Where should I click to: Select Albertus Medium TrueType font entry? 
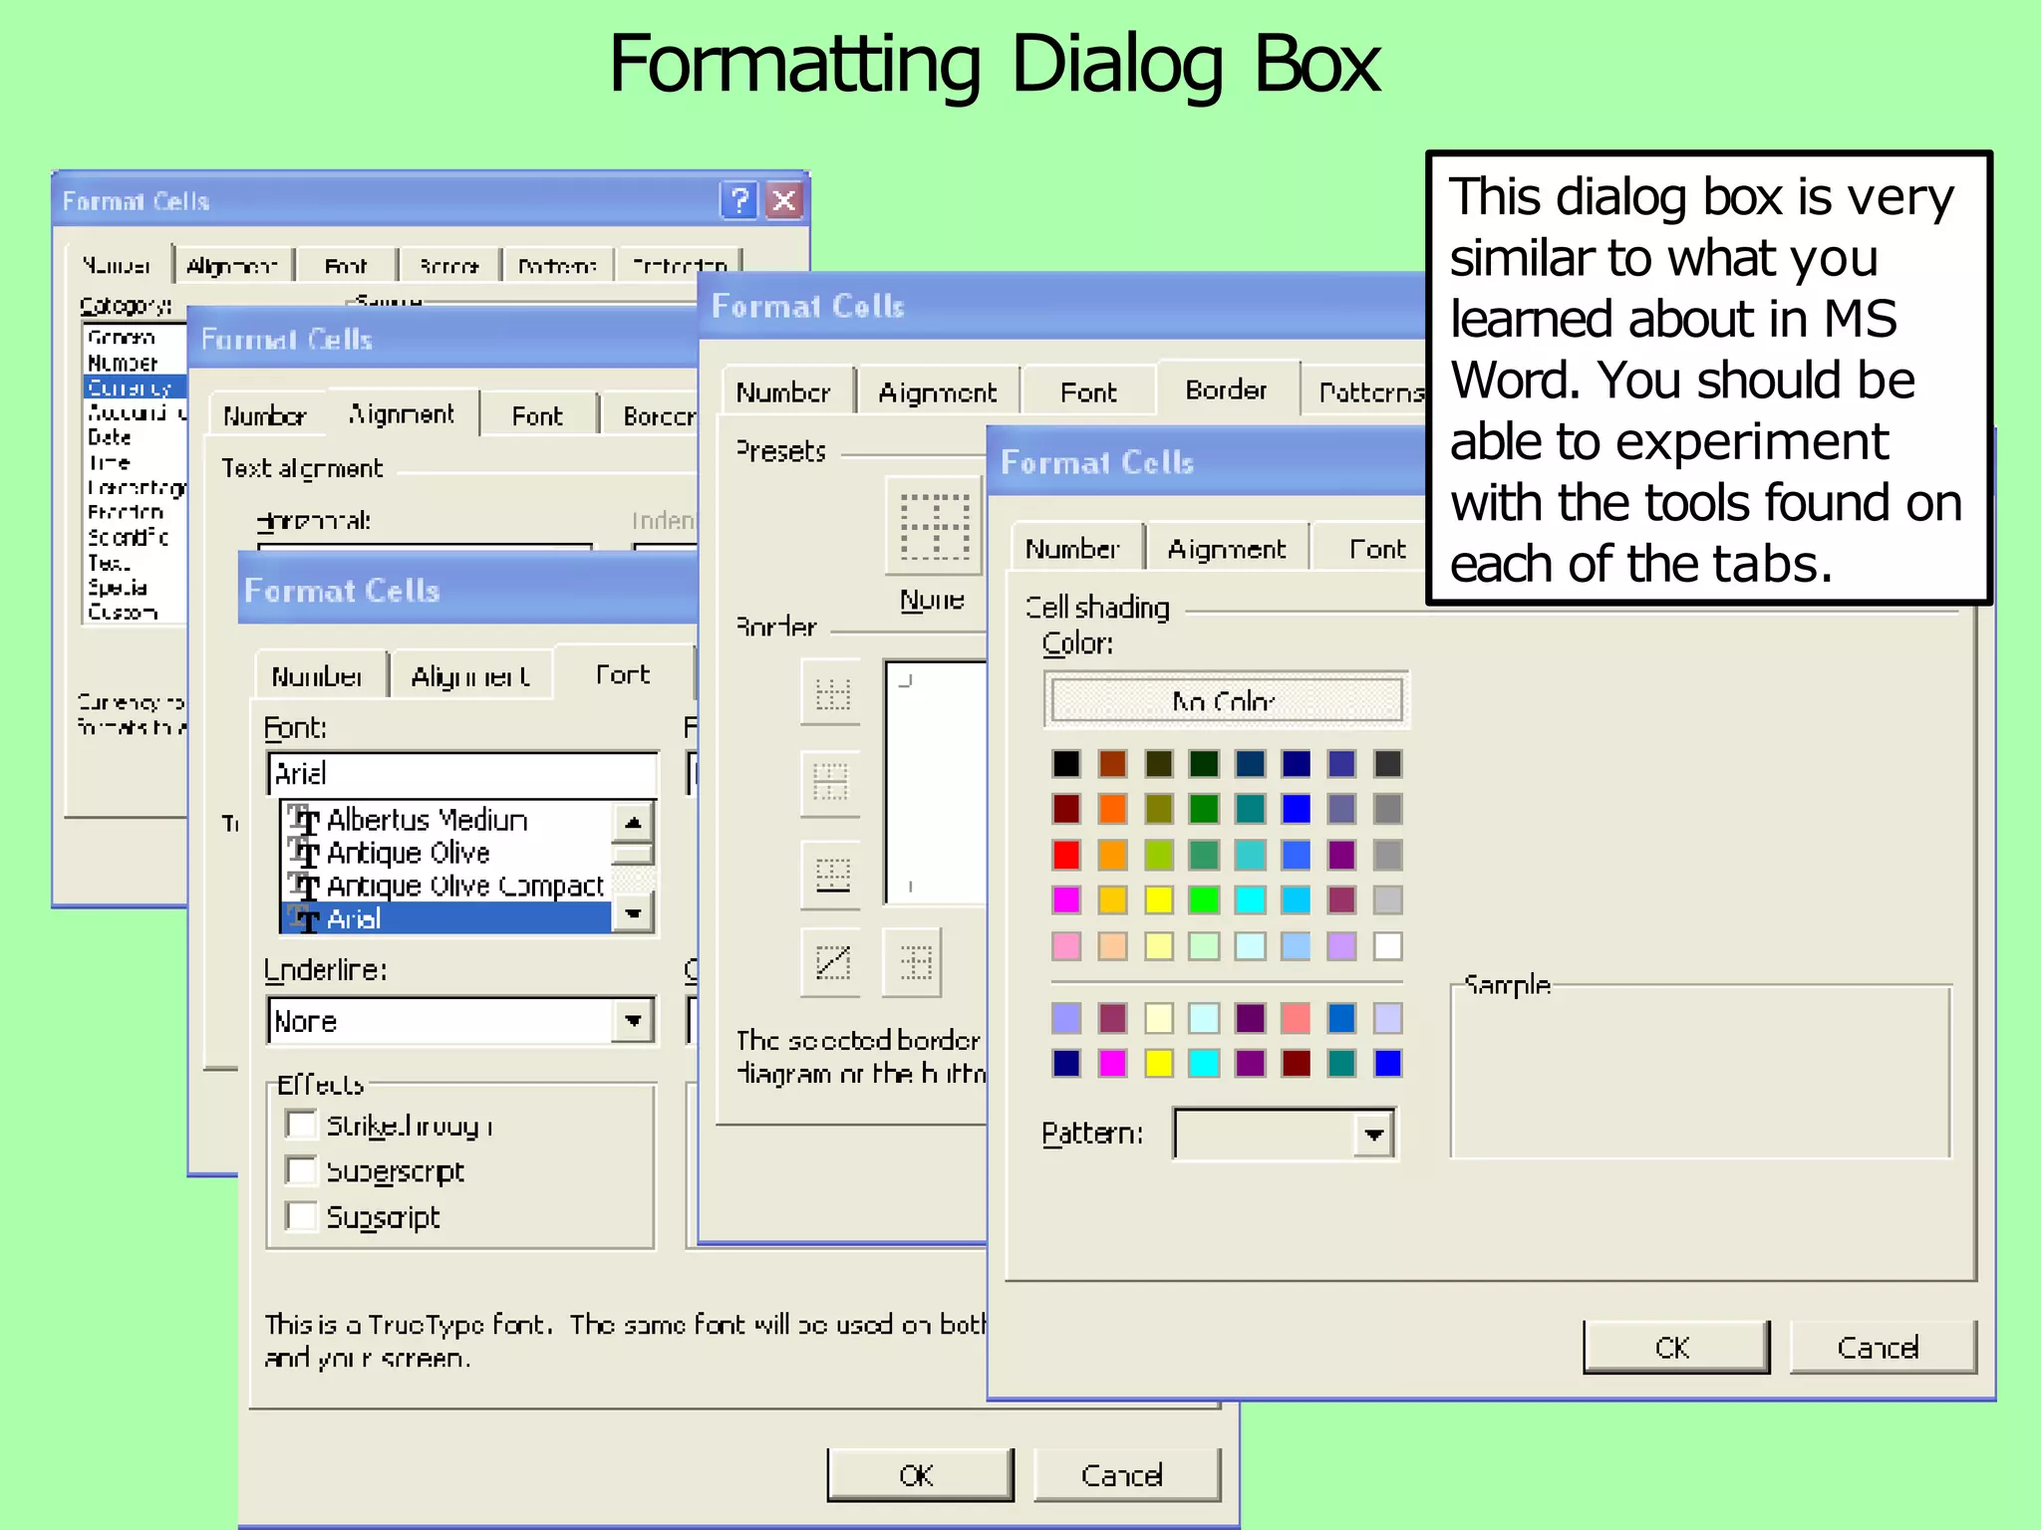427,820
